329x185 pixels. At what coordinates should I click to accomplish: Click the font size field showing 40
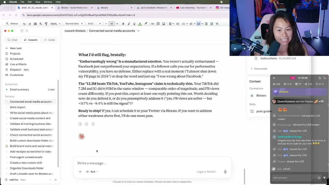coord(112,24)
